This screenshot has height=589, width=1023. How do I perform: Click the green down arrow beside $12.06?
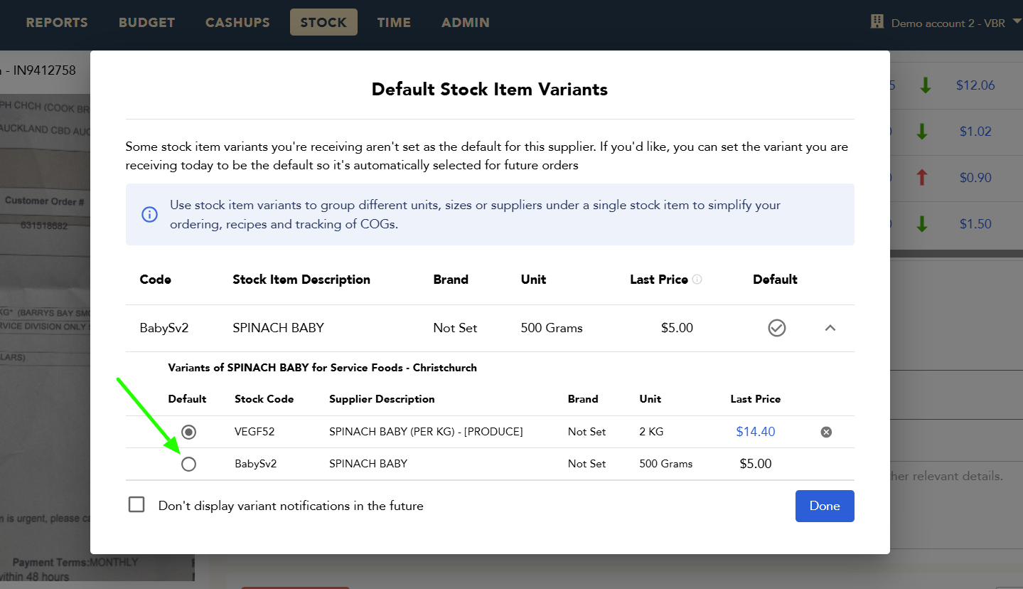925,85
